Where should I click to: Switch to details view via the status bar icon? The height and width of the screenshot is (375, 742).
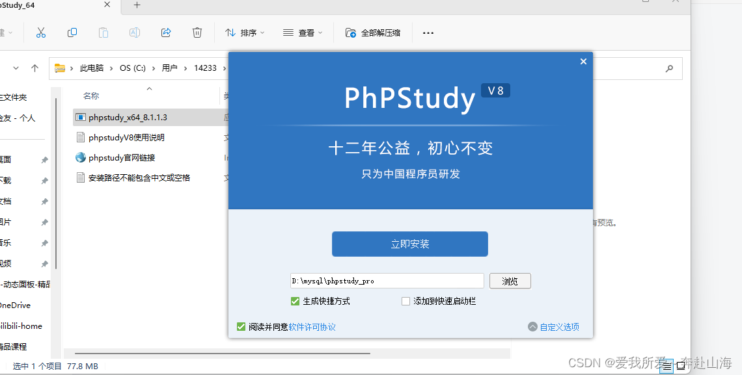point(666,366)
